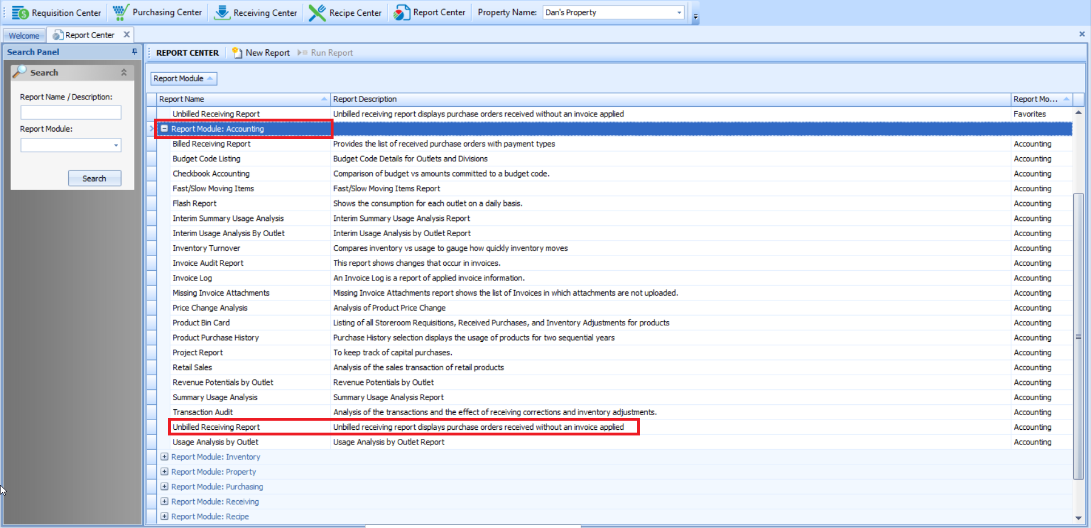This screenshot has width=1091, height=528.
Task: Click the New Report icon
Action: coord(237,53)
